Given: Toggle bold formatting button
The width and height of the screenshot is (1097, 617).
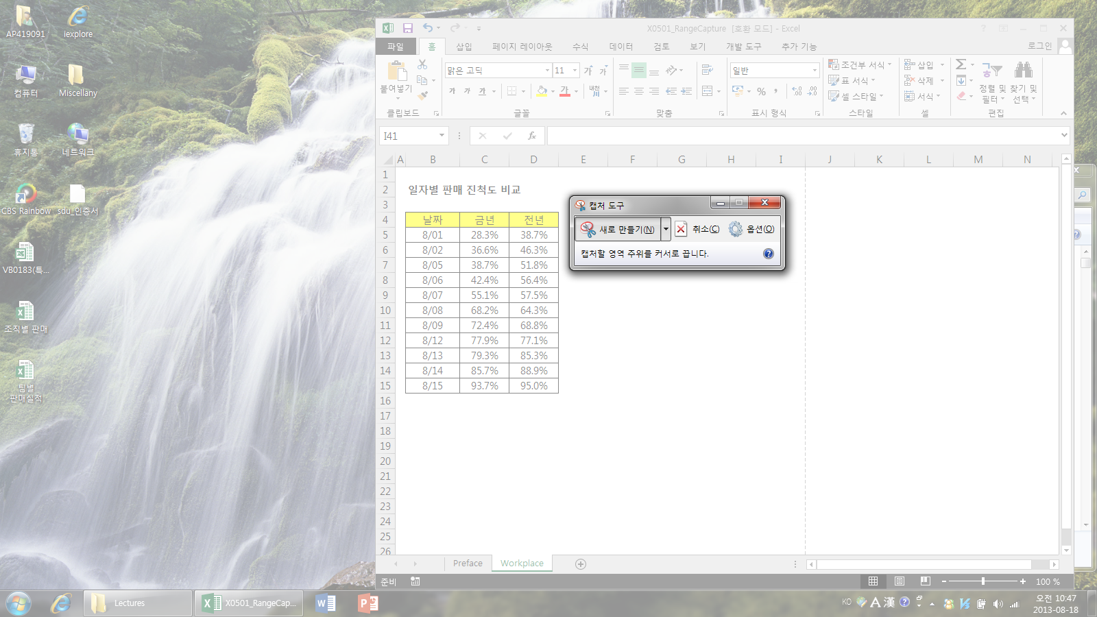Looking at the screenshot, I should pos(452,91).
